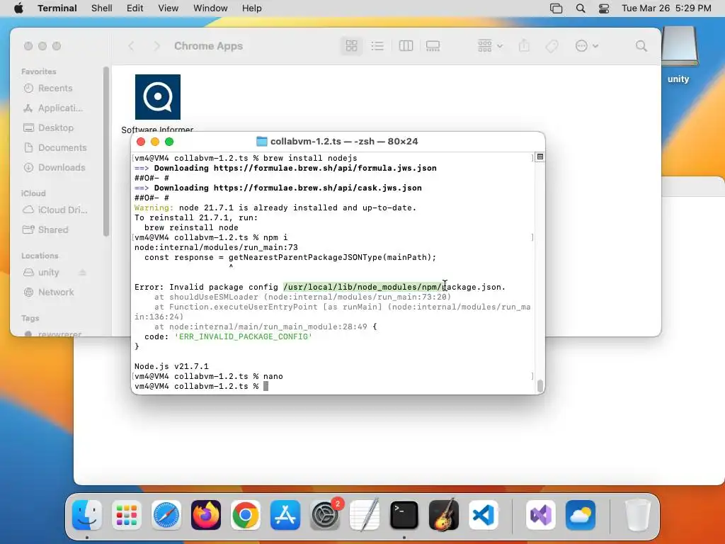The image size is (725, 544).
Task: Open the Finder group-by dropdown
Action: point(490,46)
